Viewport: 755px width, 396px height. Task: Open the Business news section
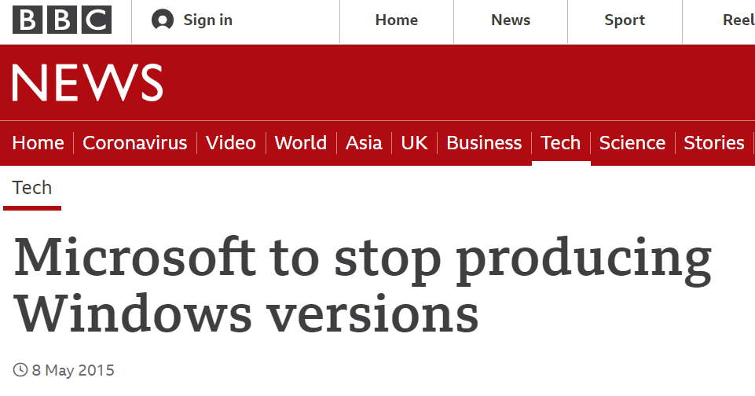tap(484, 142)
